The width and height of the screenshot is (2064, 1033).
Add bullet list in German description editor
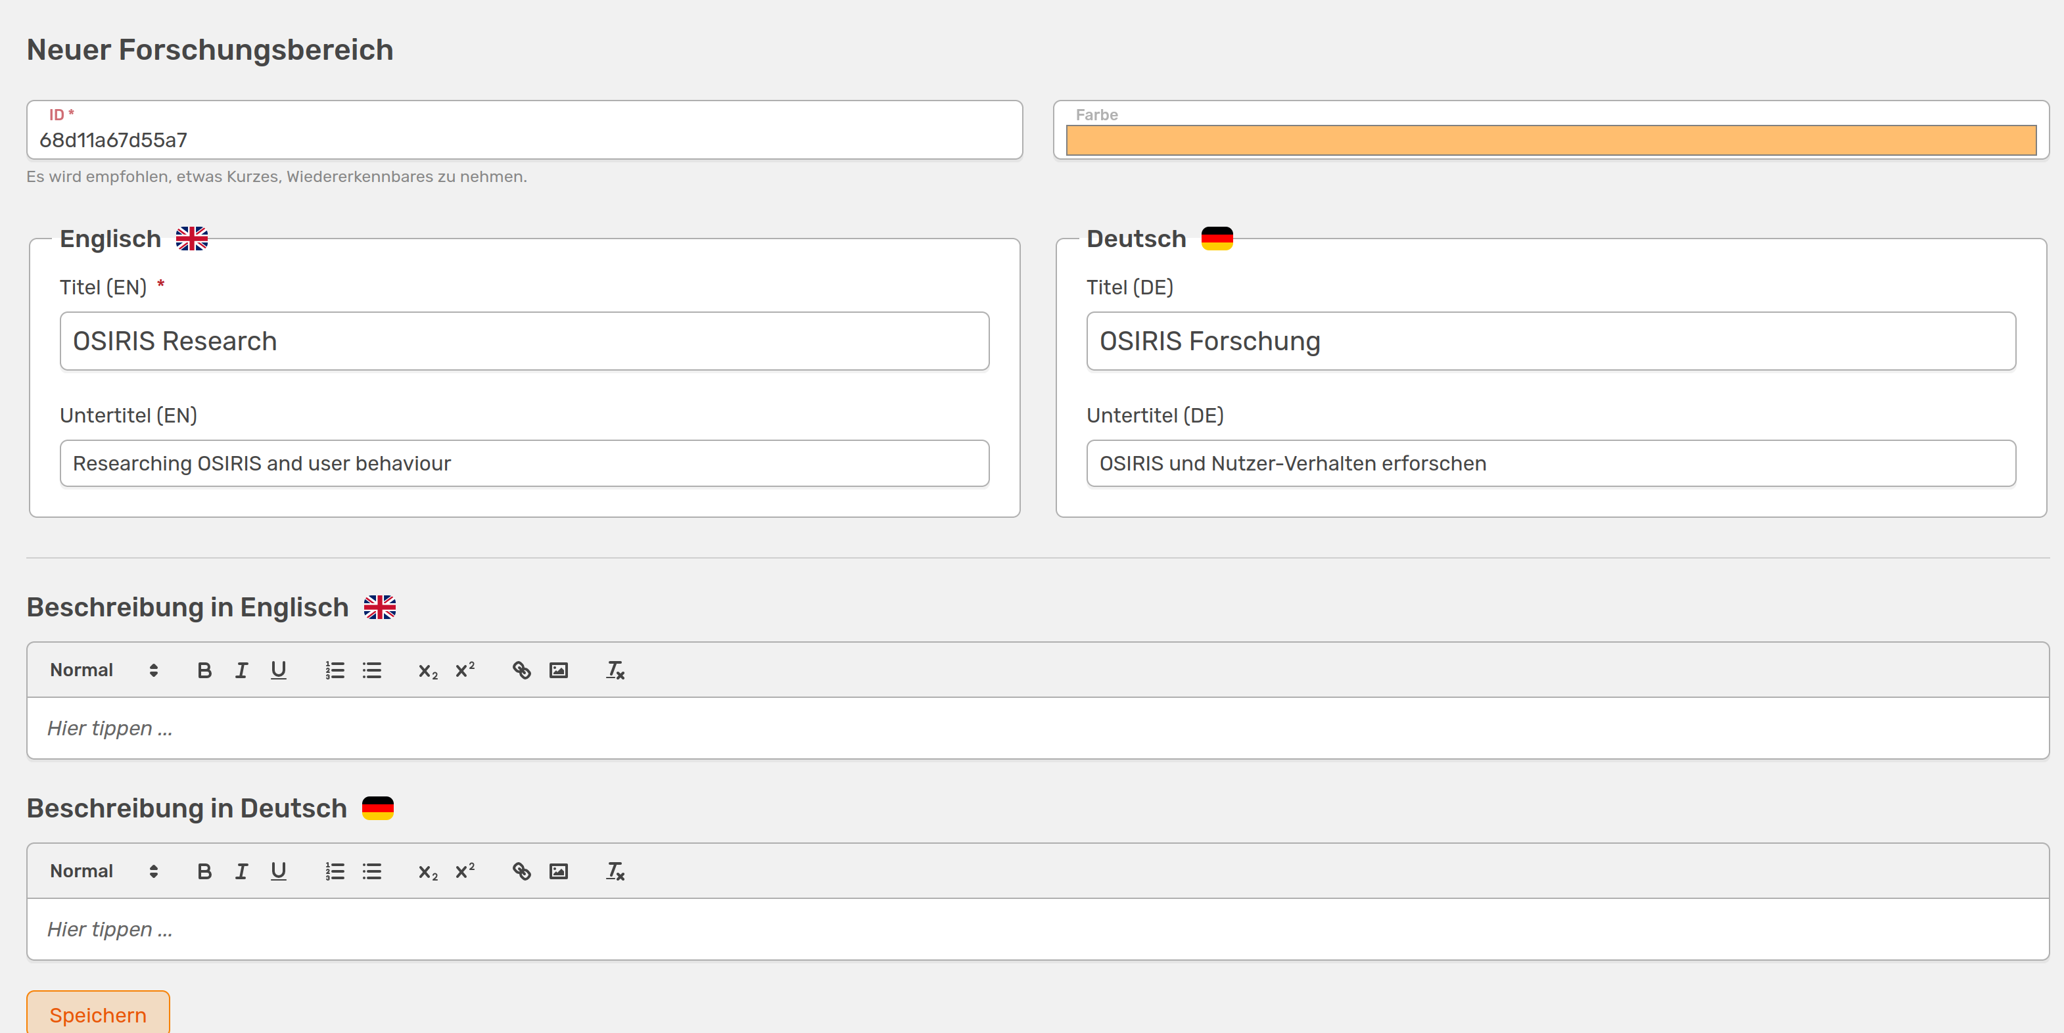coord(372,871)
